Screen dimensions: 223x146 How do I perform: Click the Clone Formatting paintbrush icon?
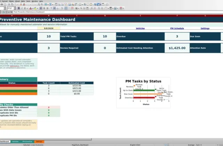(x=21, y=5)
